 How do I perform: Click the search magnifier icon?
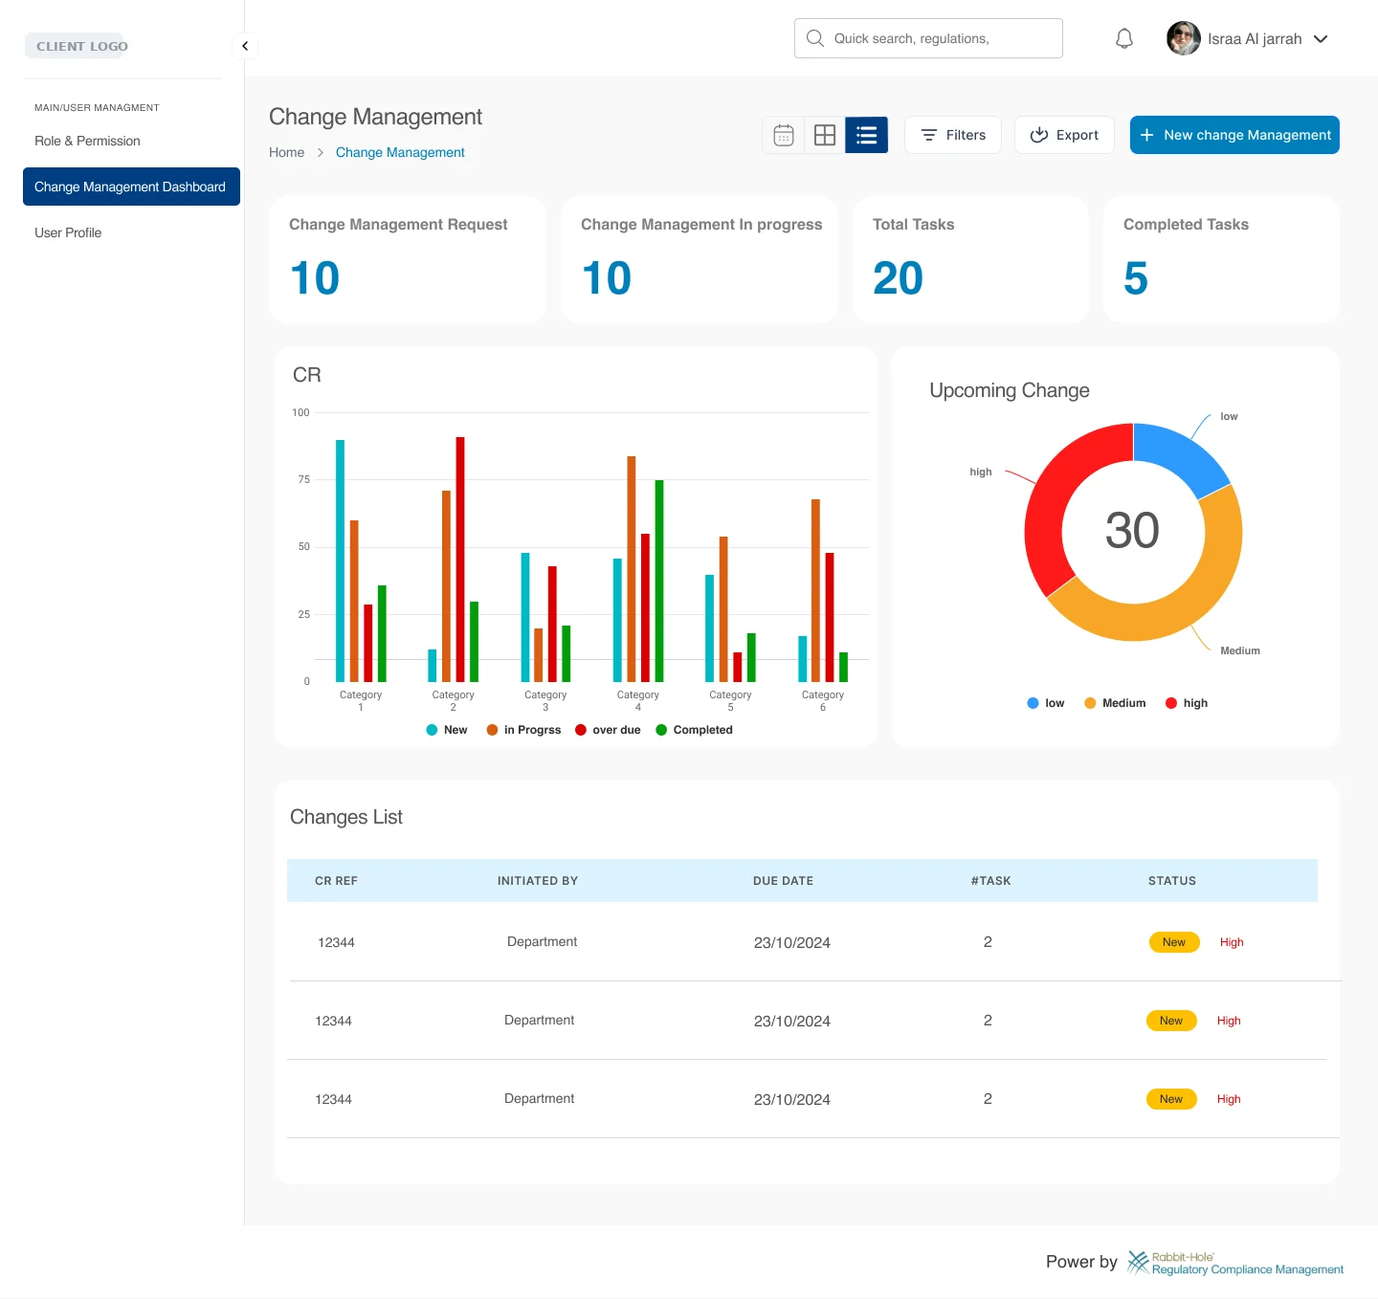(x=815, y=38)
